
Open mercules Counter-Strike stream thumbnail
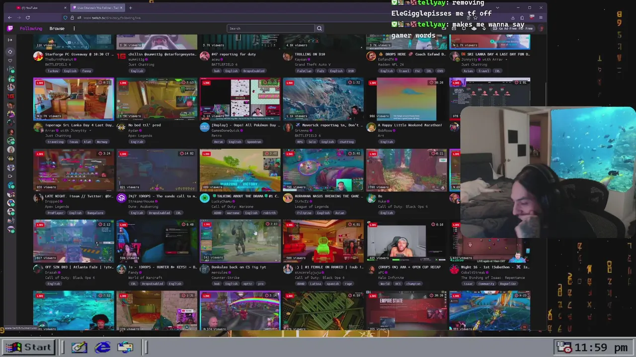[240, 240]
